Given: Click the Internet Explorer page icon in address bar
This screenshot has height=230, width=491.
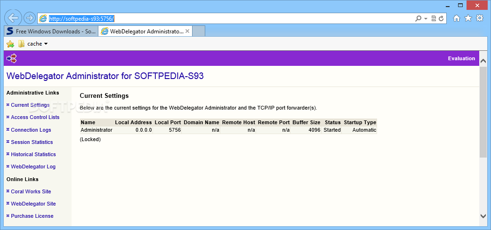Looking at the screenshot, I should [43, 18].
